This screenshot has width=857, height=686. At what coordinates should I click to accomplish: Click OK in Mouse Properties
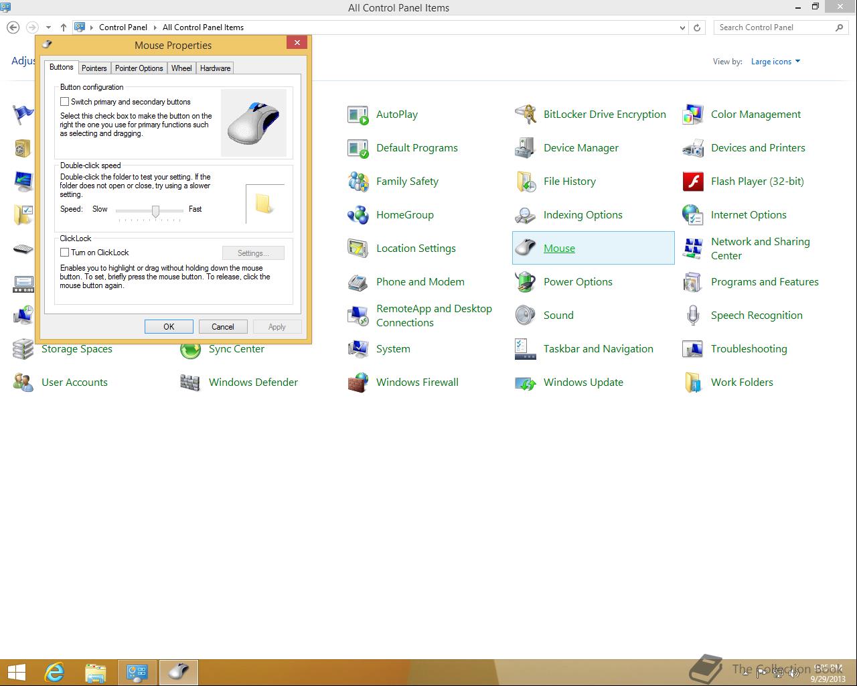tap(169, 327)
